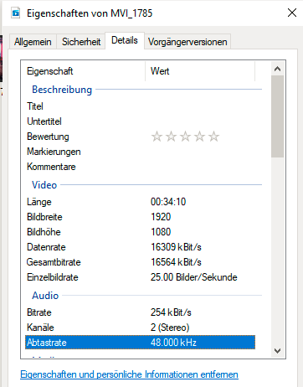Open Eigenschaften und persönliche Informationen entfernen link
303x387 pixels.
pyautogui.click(x=129, y=374)
